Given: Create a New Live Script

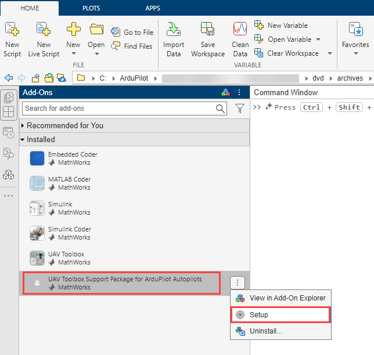Looking at the screenshot, I should point(44,29).
